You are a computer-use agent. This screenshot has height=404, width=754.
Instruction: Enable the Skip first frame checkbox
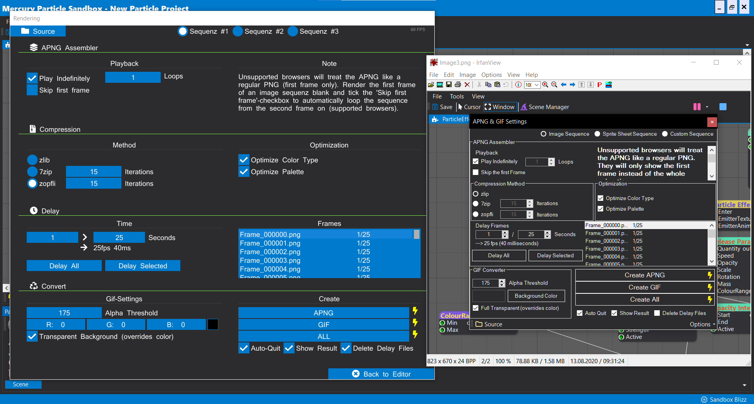pos(32,90)
